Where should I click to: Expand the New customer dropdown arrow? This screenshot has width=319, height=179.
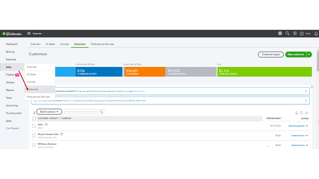tap(309, 54)
